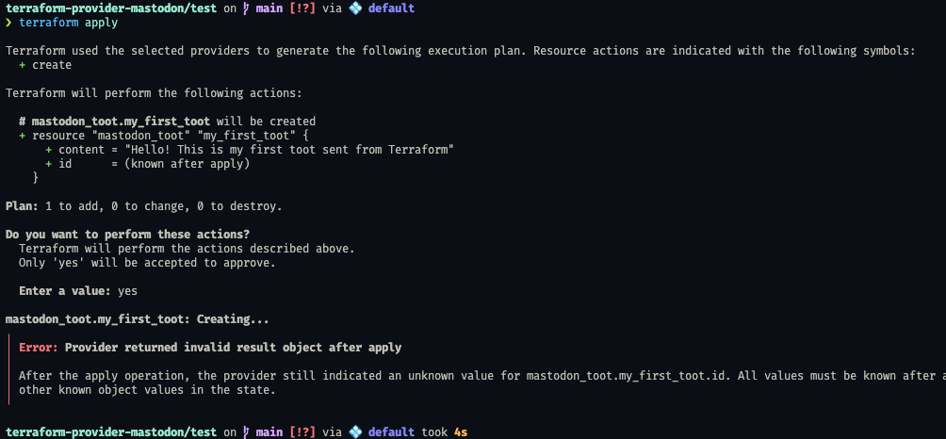Click the [!?] git status indicator at top
Screen dimensions: 946x439
(x=302, y=8)
